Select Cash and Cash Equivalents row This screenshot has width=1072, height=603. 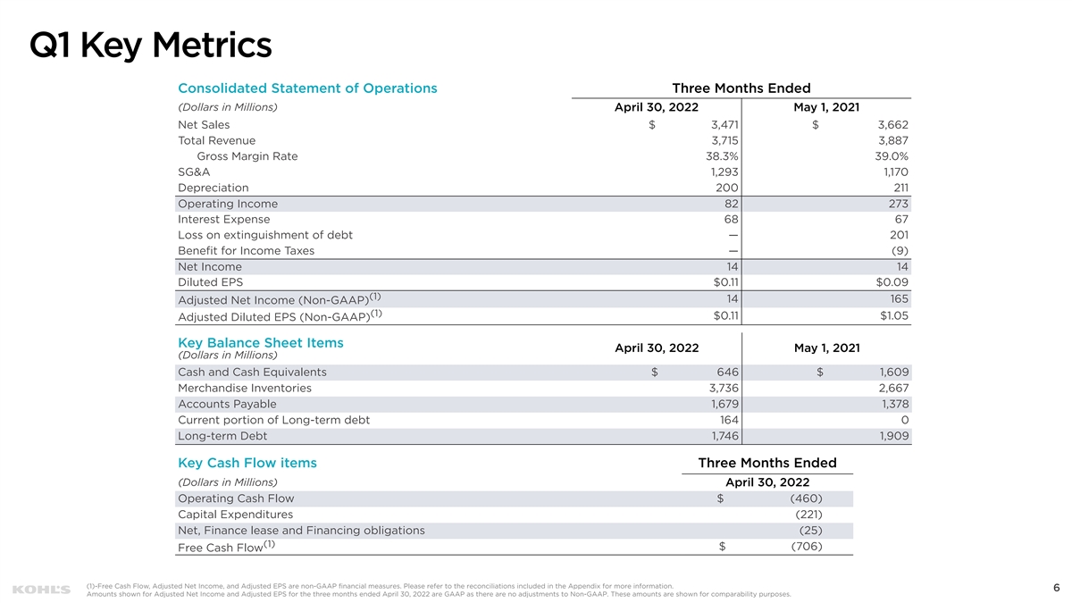[544, 372]
